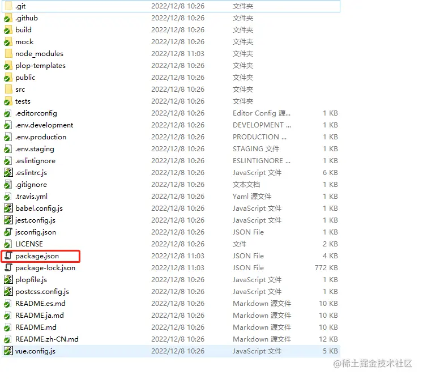Click the 6 KB size of .eslintrc.js
Screen dimensions: 423x379
(330, 172)
